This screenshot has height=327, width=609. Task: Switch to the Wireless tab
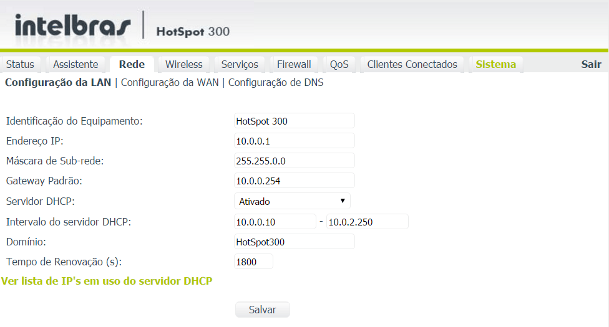point(183,64)
